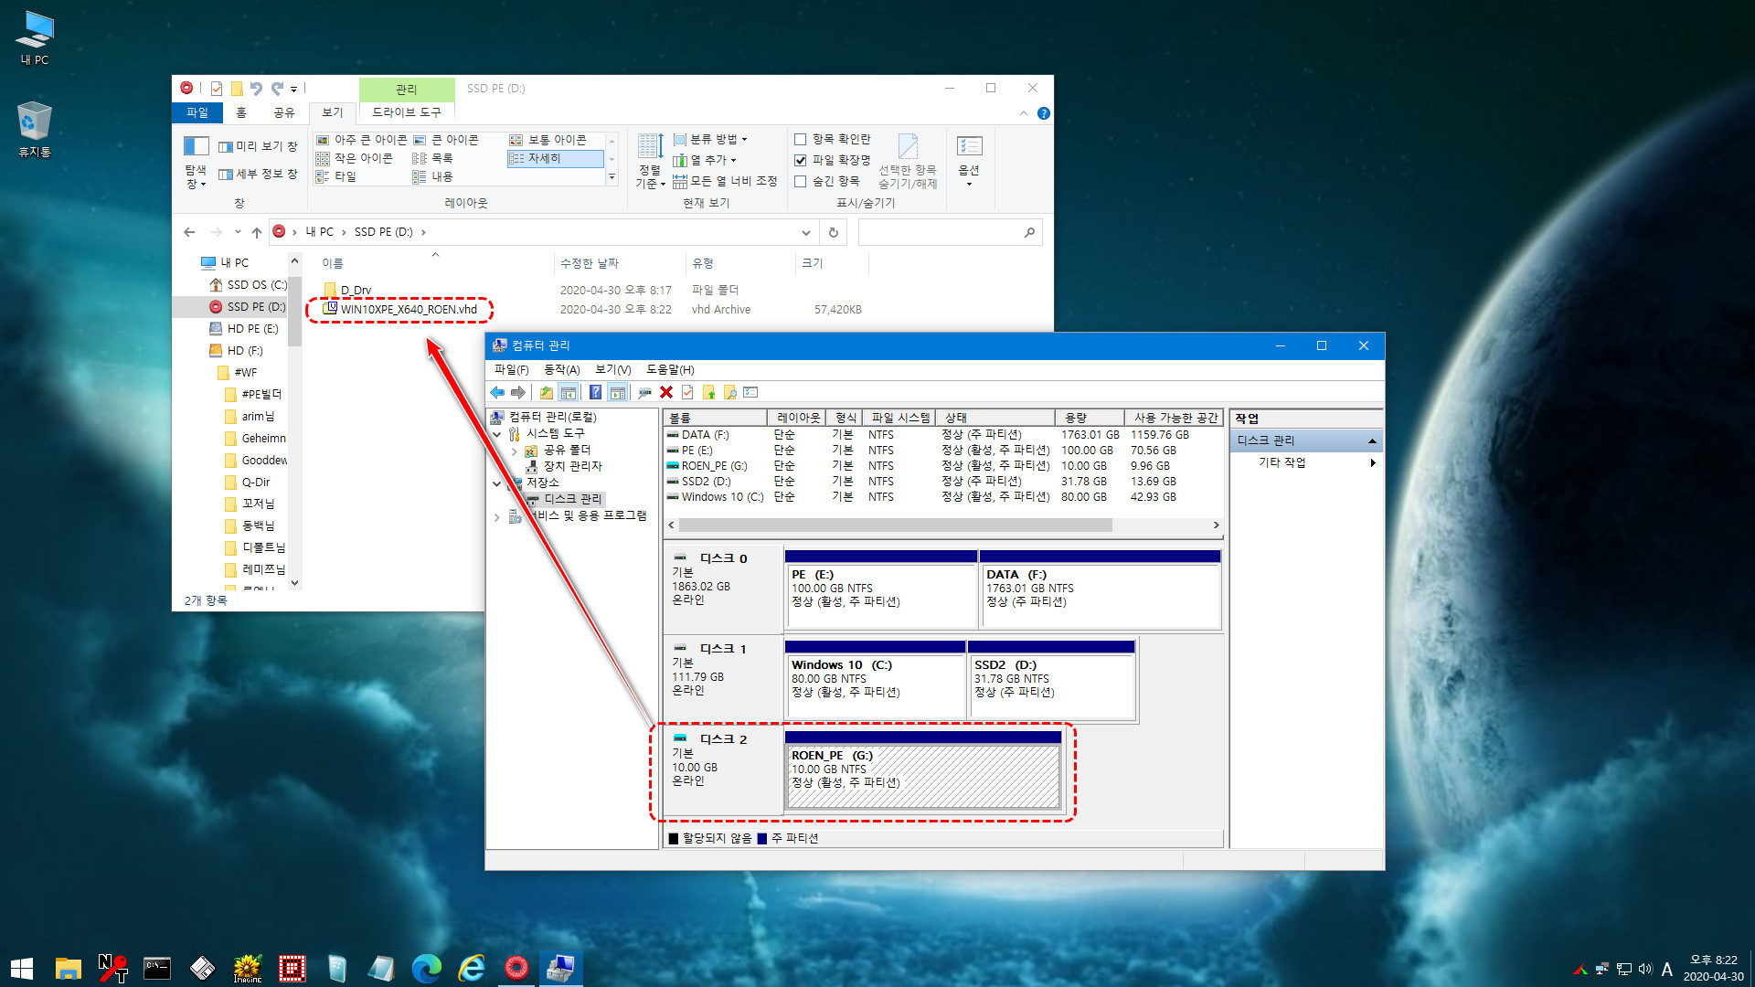Screen dimensions: 1755x987
Task: Open the Explorer address bar history dropdown
Action: click(x=805, y=232)
